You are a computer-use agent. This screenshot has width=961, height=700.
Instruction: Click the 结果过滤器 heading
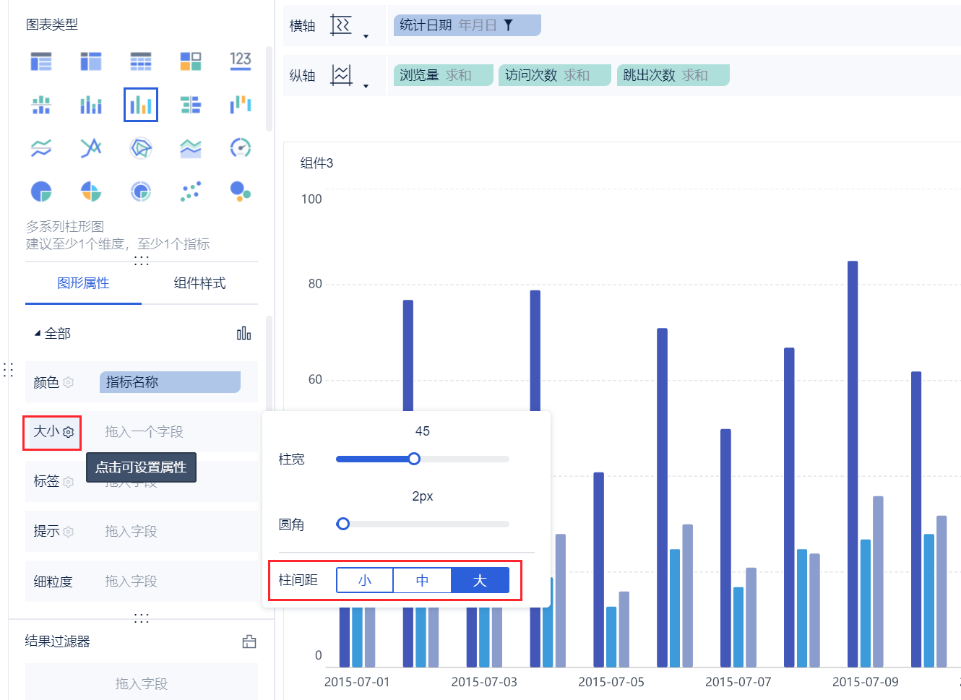pos(58,641)
